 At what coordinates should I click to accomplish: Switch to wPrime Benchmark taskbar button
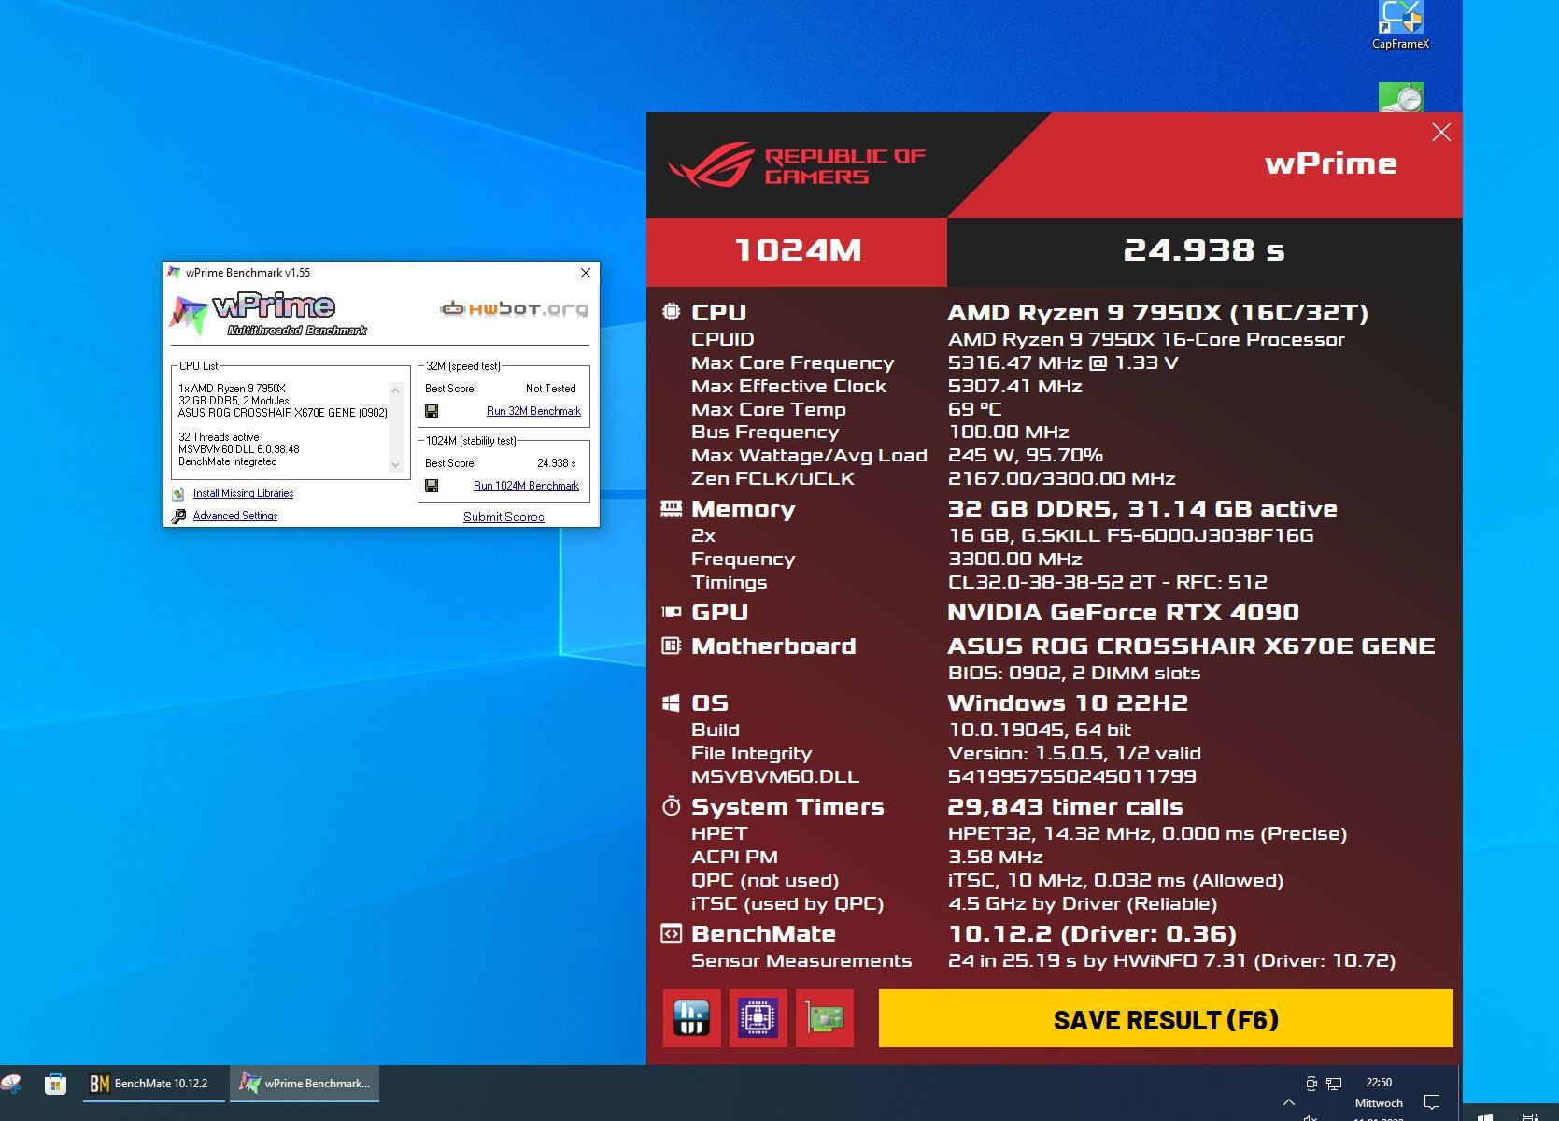(305, 1084)
